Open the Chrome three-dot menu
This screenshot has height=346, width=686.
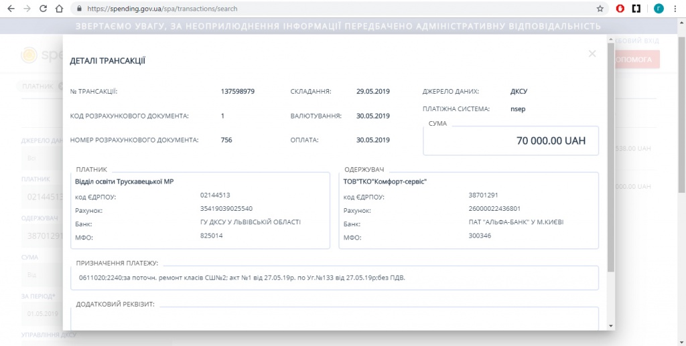coord(675,9)
